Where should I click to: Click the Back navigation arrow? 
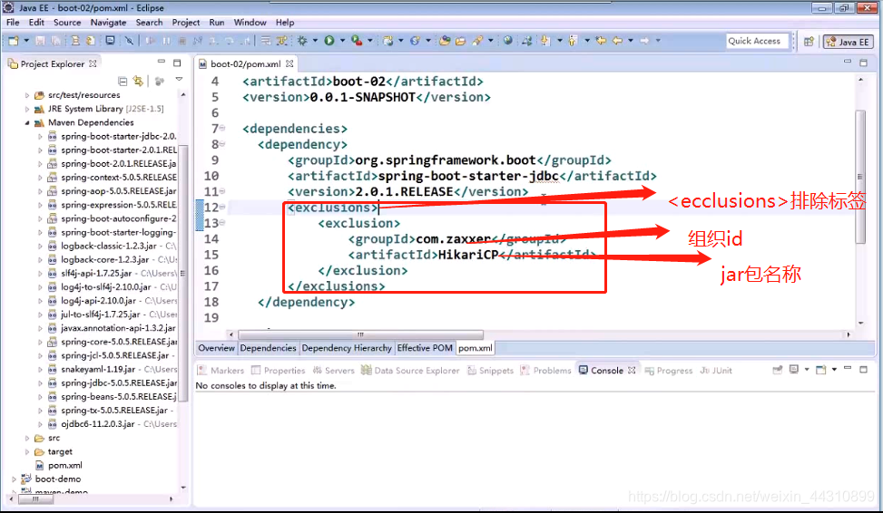(617, 41)
